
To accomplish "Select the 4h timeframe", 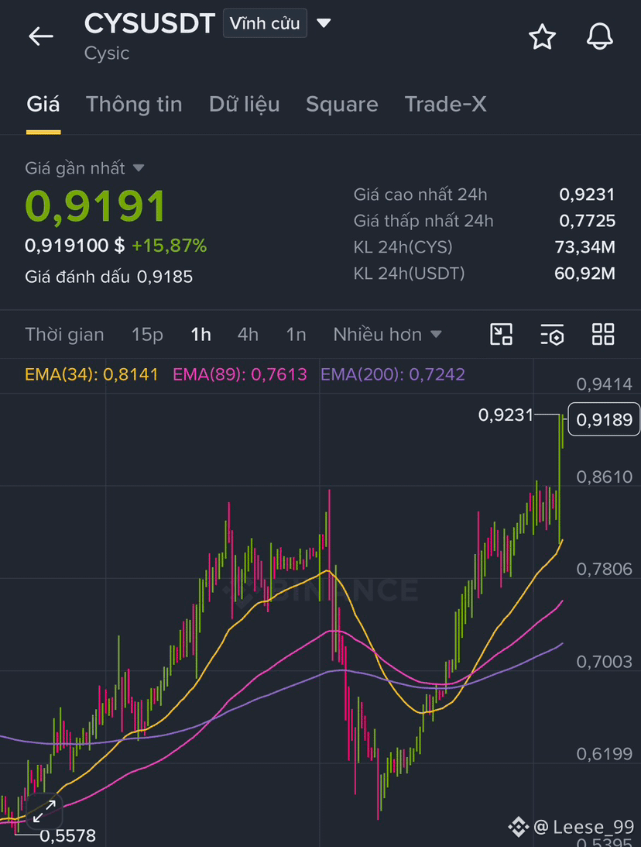I will click(x=248, y=334).
